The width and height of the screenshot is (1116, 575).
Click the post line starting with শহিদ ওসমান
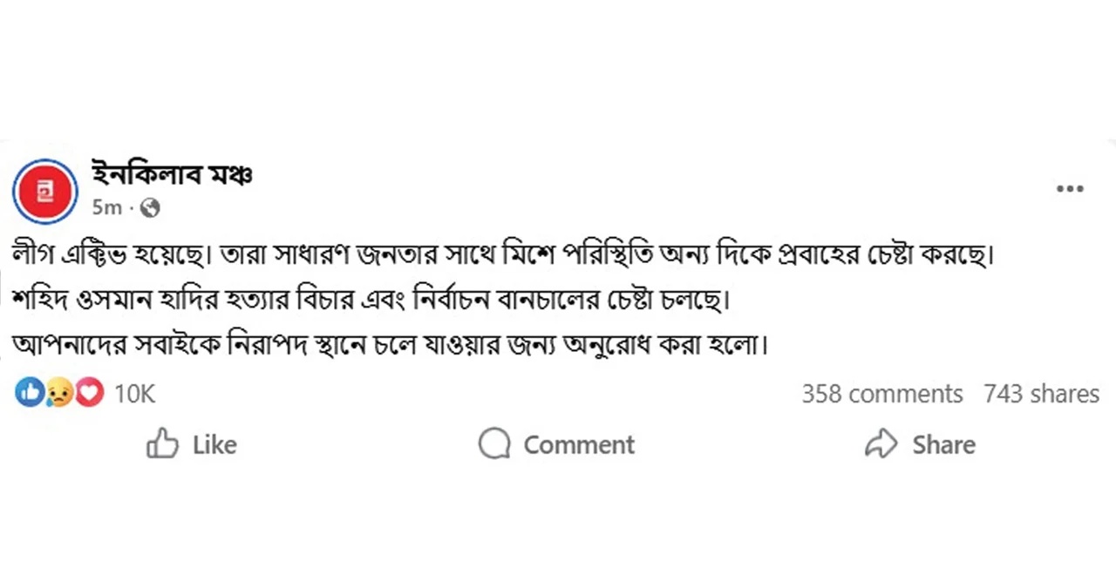(x=371, y=301)
